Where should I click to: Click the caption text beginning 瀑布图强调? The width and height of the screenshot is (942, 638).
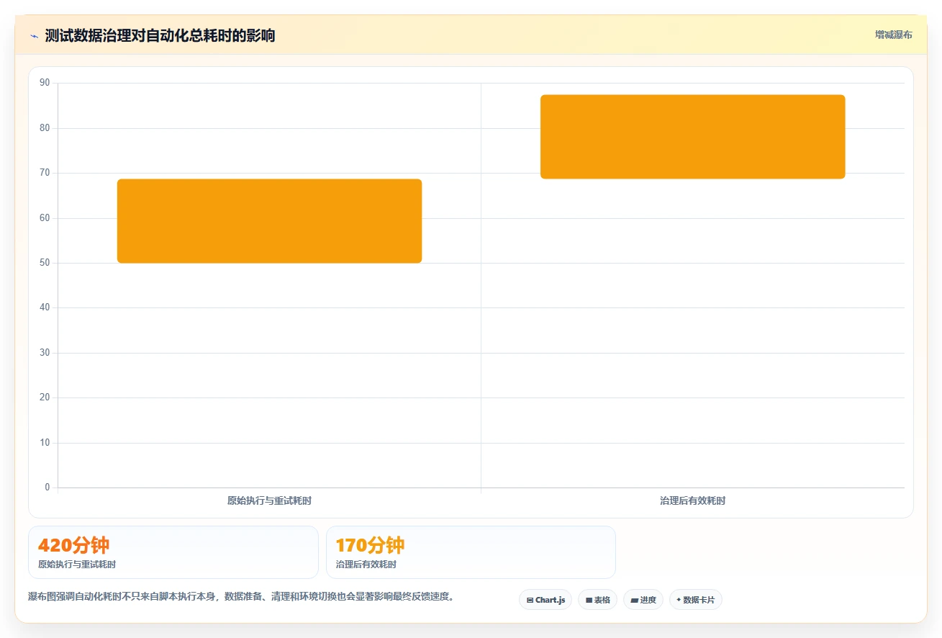coord(241,596)
